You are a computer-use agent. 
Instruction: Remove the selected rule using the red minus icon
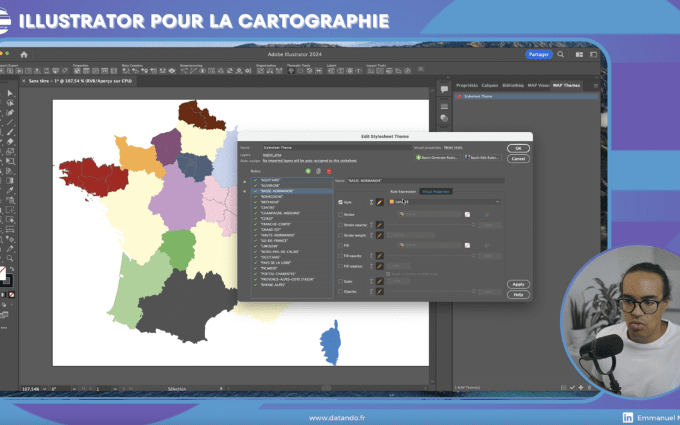tap(328, 171)
